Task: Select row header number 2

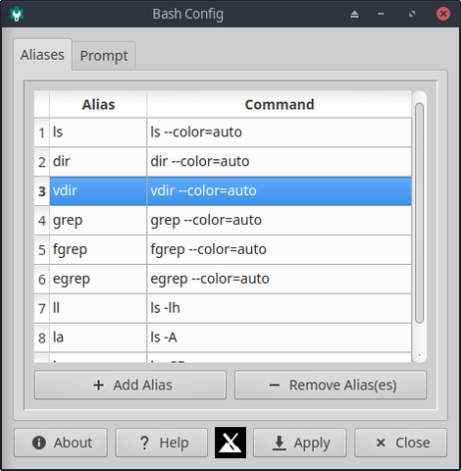Action: pos(42,162)
